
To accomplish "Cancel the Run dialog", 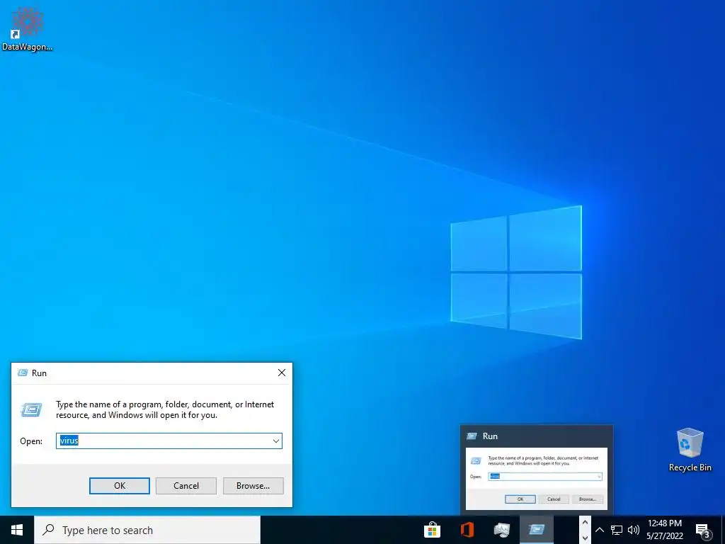I will click(x=186, y=486).
